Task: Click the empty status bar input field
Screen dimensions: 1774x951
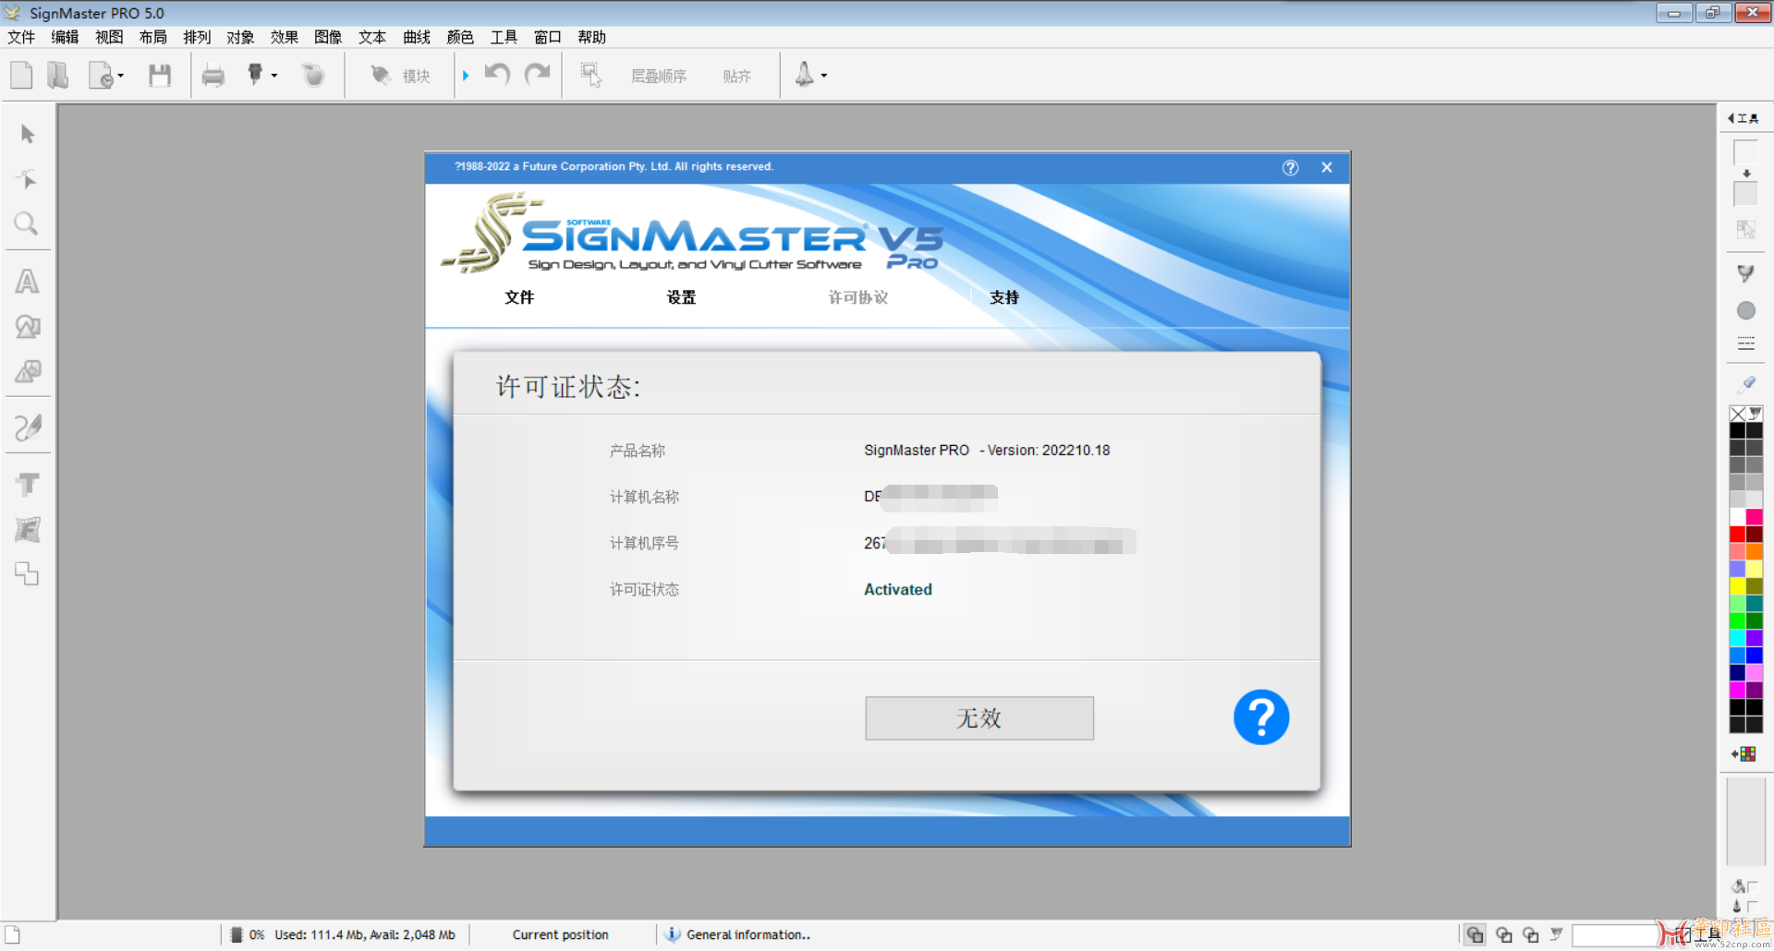Action: point(1617,935)
